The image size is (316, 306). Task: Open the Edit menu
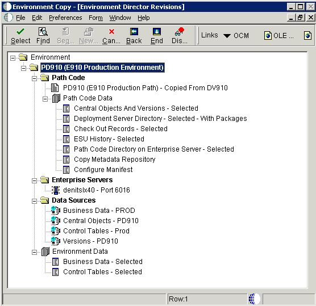tap(37, 18)
